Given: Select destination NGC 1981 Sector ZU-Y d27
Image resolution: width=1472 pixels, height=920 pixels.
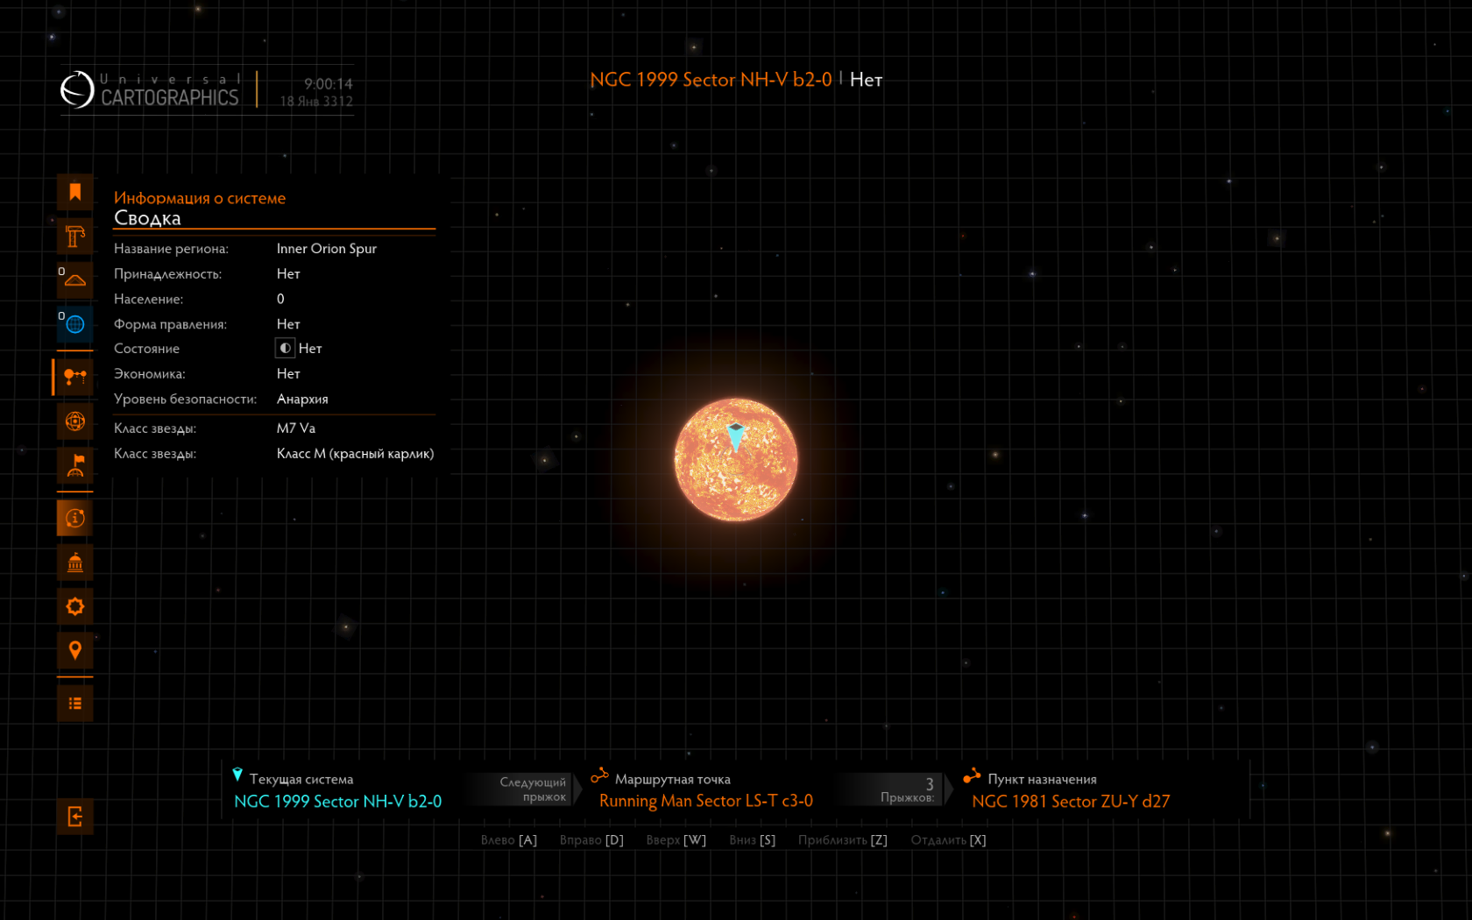Looking at the screenshot, I should click(1071, 802).
